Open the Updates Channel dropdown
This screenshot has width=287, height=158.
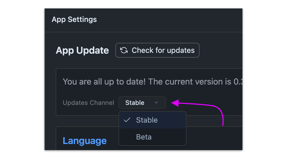[x=142, y=103]
